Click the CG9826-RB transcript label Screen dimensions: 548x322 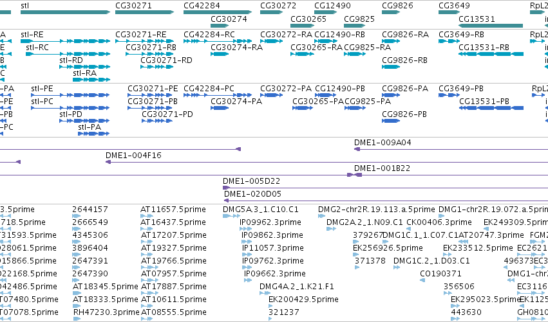(x=404, y=60)
